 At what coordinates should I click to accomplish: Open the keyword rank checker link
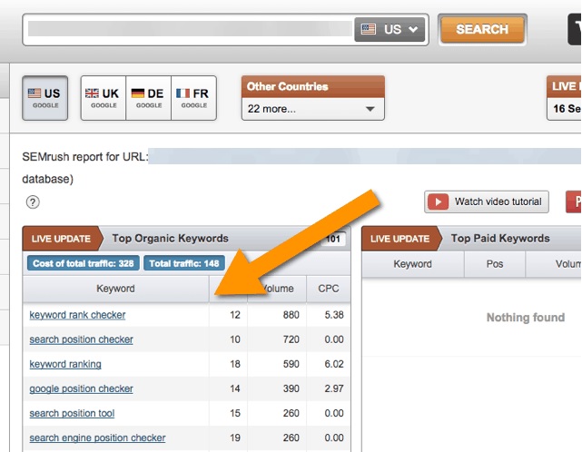tap(77, 315)
